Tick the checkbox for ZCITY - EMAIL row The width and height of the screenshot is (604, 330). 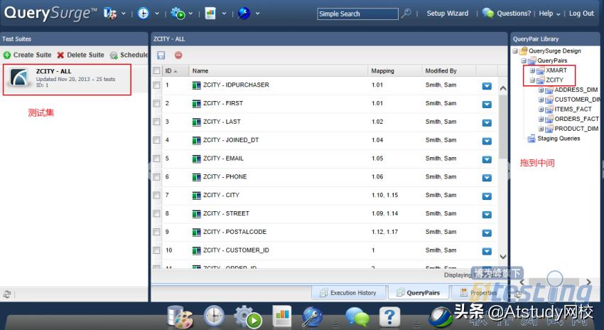[x=156, y=159]
